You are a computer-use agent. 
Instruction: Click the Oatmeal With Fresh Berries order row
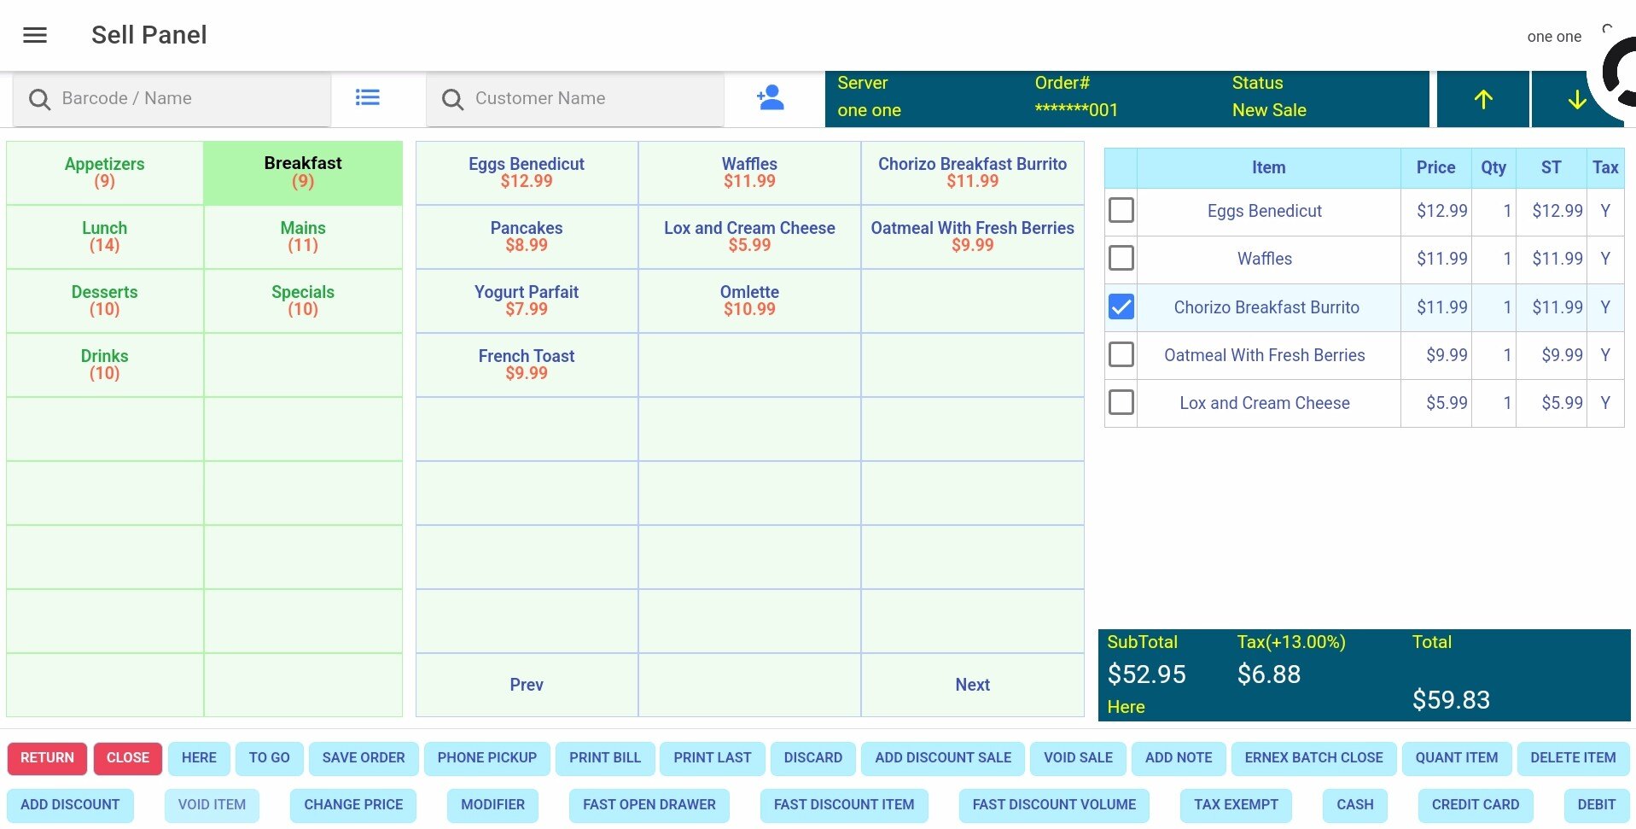(x=1364, y=355)
